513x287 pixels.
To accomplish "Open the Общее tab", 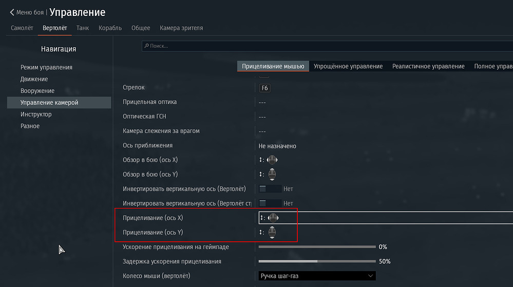I will 141,28.
